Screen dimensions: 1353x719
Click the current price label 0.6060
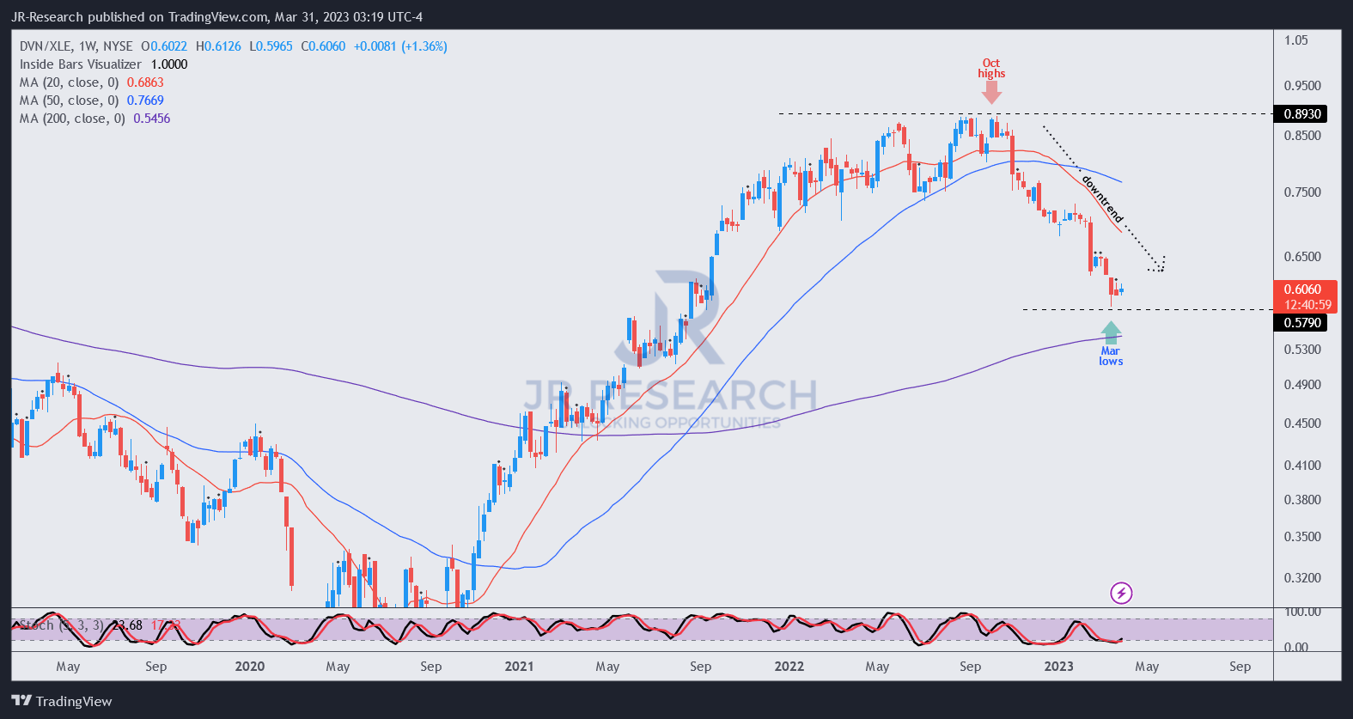click(1302, 289)
